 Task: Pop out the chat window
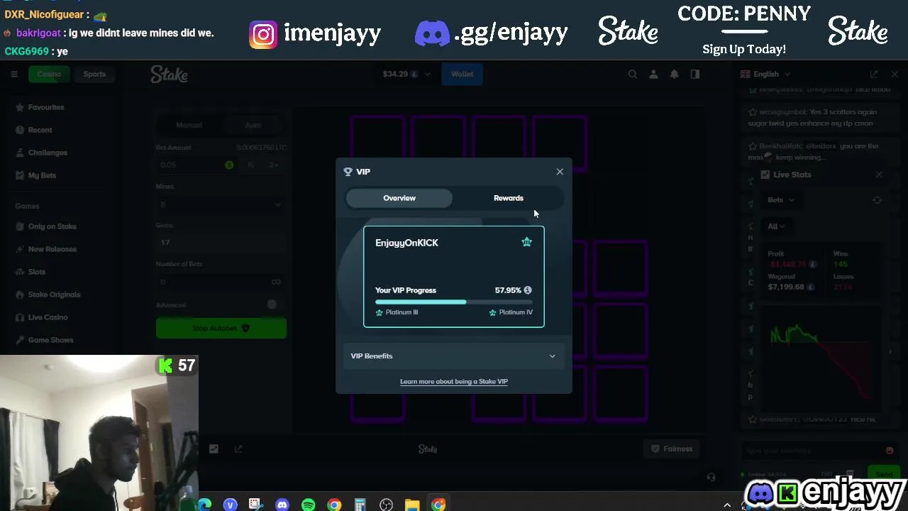coord(874,74)
